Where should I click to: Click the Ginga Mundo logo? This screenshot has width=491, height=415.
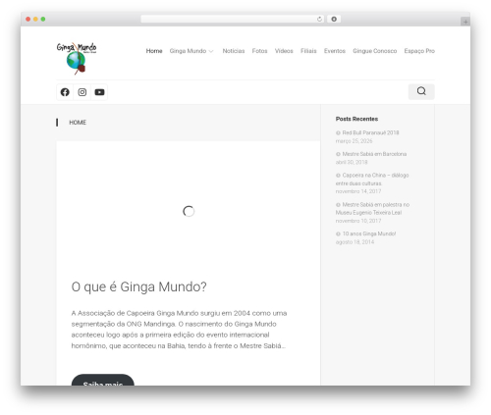click(x=77, y=58)
